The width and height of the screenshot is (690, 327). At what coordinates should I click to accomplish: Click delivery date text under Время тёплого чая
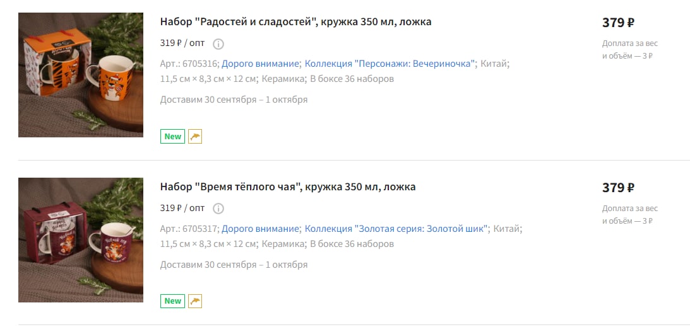[x=234, y=265]
